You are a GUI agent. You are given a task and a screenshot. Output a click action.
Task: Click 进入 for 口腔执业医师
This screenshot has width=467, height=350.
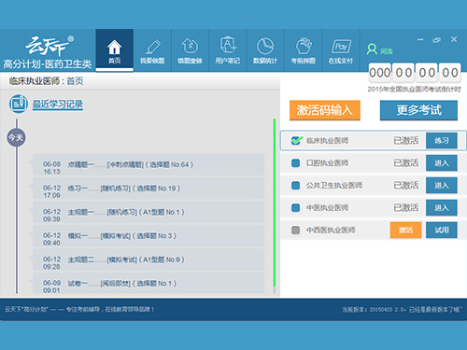(x=442, y=163)
